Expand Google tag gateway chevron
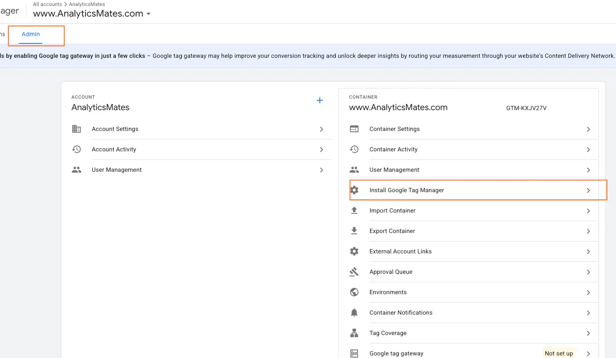Screen dimensions: 616x358 (x=588, y=354)
